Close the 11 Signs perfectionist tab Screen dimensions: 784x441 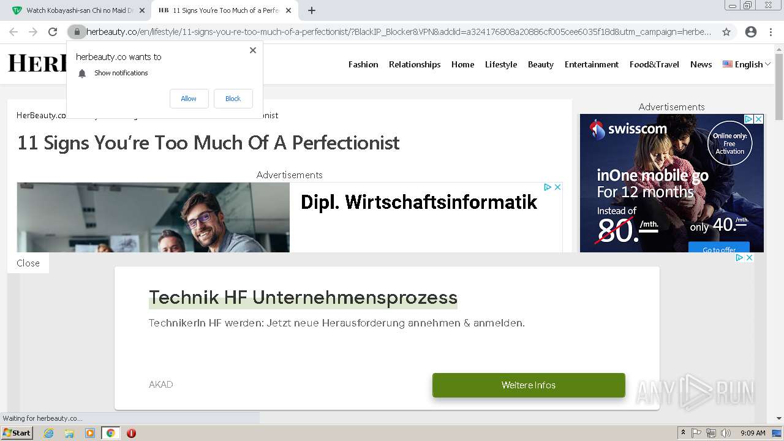(x=288, y=10)
